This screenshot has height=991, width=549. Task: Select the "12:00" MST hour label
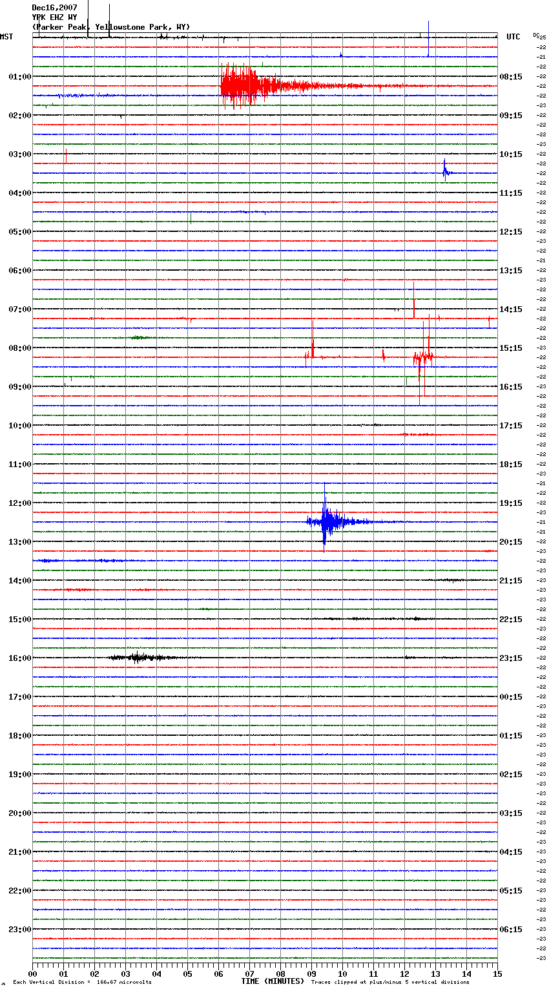(20, 503)
